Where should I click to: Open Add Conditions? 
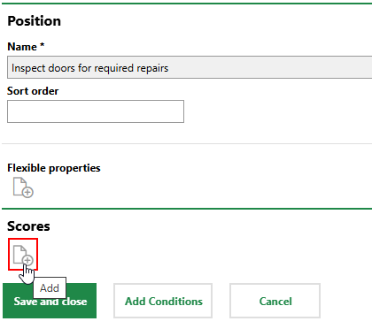point(163,301)
